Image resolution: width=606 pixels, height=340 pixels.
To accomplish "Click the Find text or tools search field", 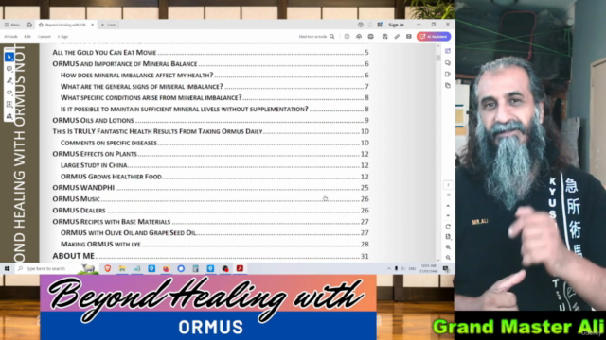I will click(x=316, y=37).
